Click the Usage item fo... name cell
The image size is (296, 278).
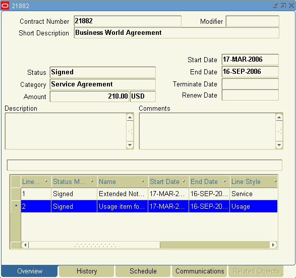[123, 206]
